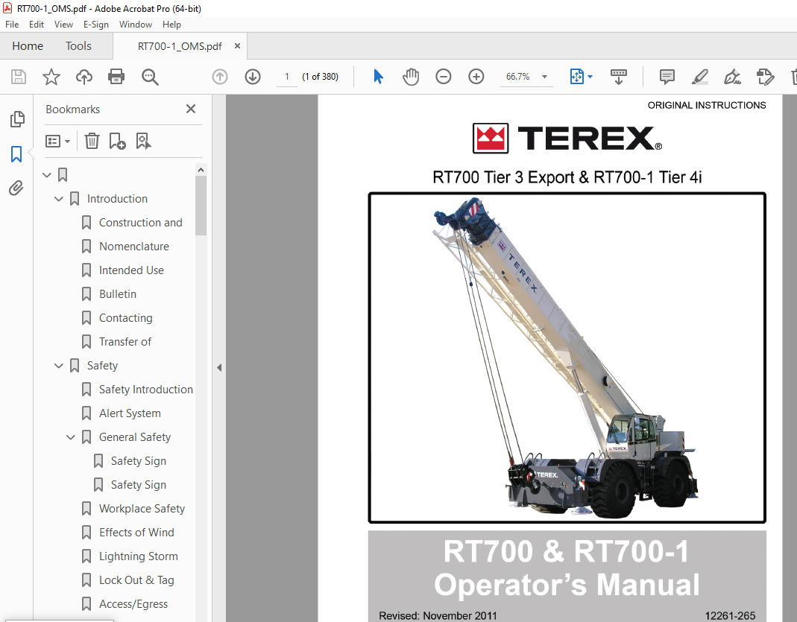Viewport: 797px width, 622px height.
Task: Zoom out with minus icon
Action: 443,77
